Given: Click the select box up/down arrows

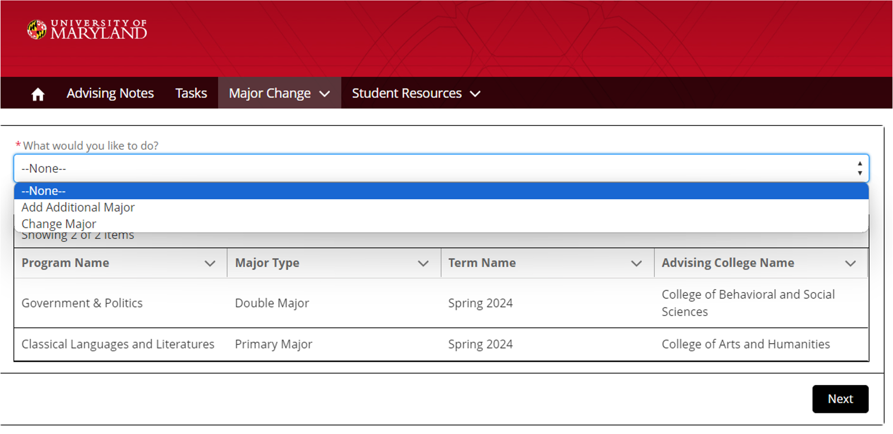Looking at the screenshot, I should (860, 169).
